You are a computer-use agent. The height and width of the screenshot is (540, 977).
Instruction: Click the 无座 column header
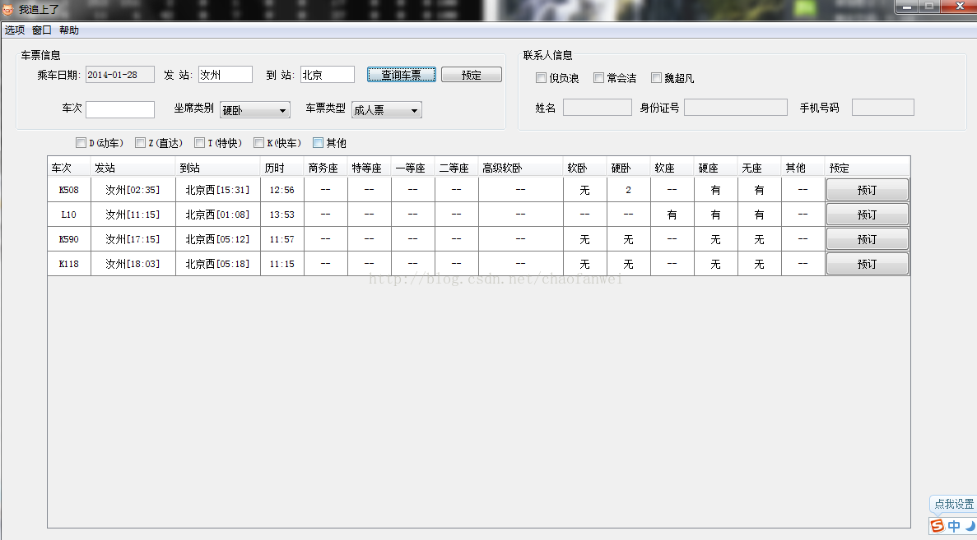point(760,168)
